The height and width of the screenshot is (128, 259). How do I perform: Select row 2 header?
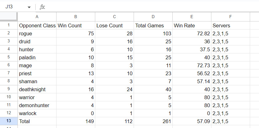point(9,33)
